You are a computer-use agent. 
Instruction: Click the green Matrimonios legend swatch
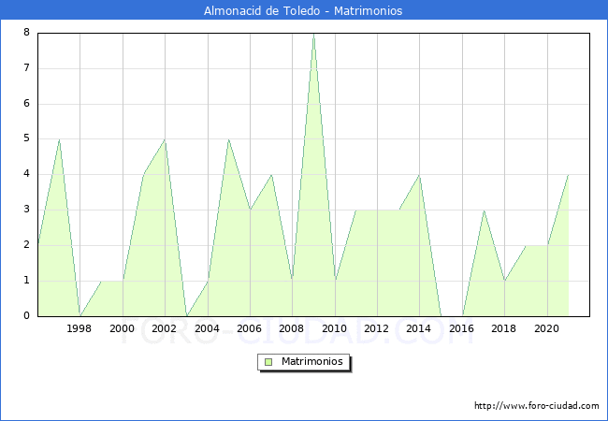point(268,362)
